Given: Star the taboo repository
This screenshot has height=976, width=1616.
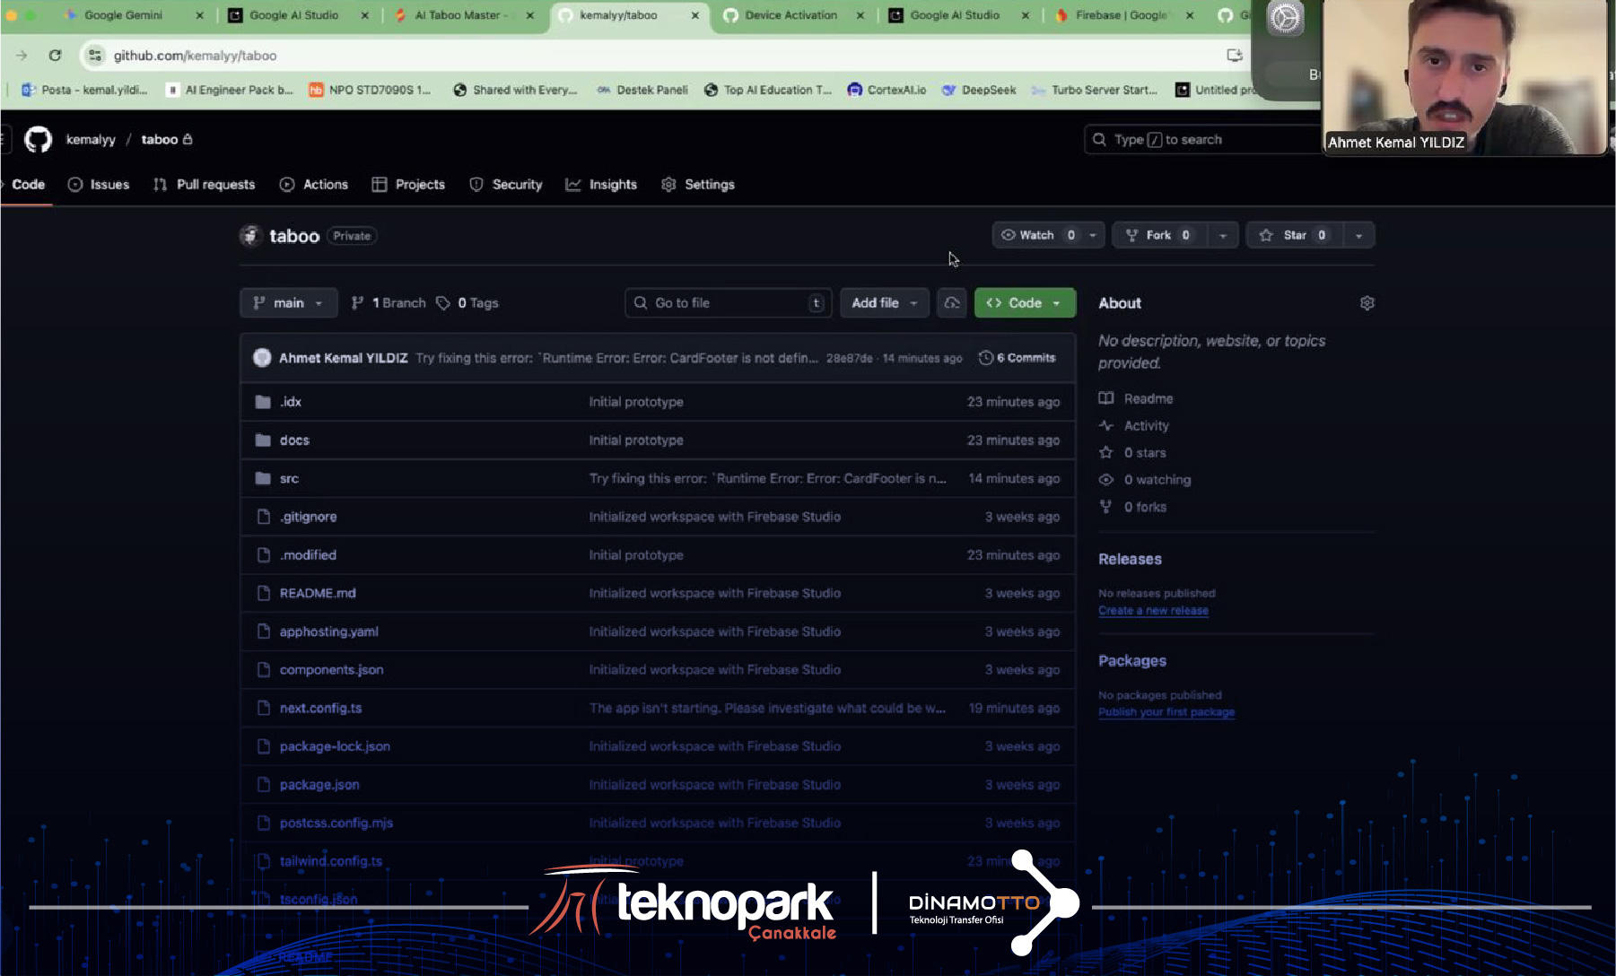Looking at the screenshot, I should coord(1287,235).
